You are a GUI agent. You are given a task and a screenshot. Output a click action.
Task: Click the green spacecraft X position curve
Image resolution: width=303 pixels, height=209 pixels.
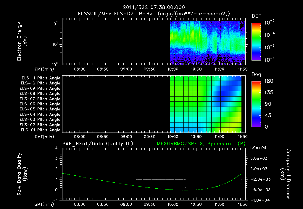pos(154,188)
